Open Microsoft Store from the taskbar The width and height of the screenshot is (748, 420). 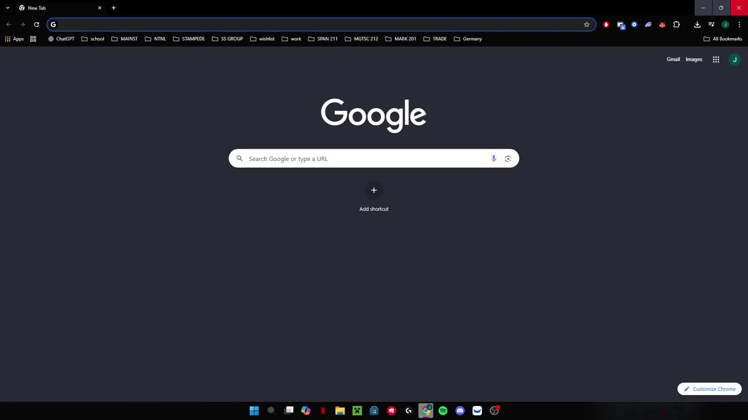pyautogui.click(x=374, y=411)
